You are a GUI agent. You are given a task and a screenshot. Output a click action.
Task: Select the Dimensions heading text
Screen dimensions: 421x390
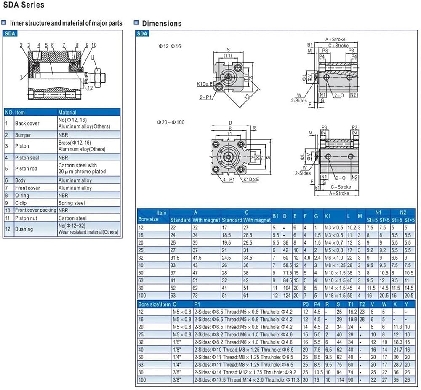pos(162,24)
